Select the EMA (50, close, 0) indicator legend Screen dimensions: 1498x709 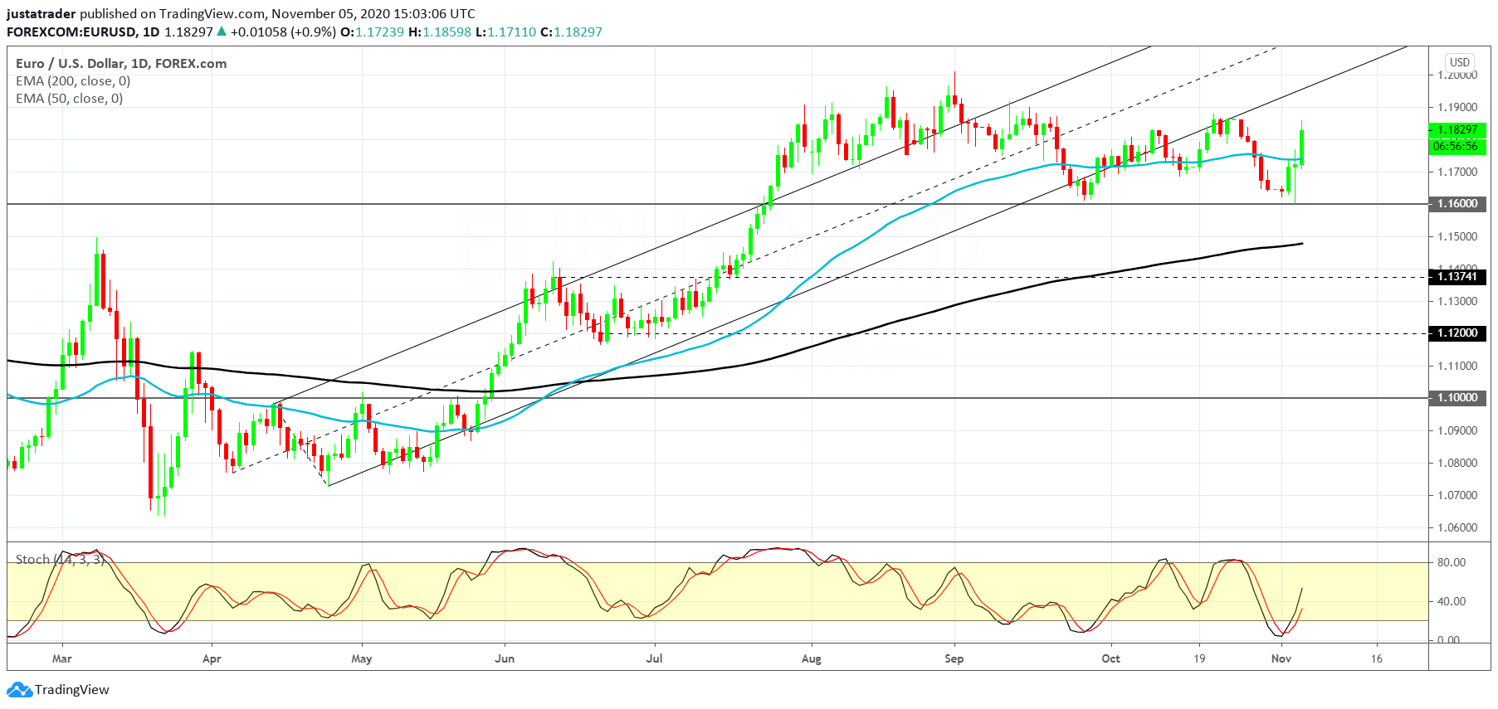point(70,98)
